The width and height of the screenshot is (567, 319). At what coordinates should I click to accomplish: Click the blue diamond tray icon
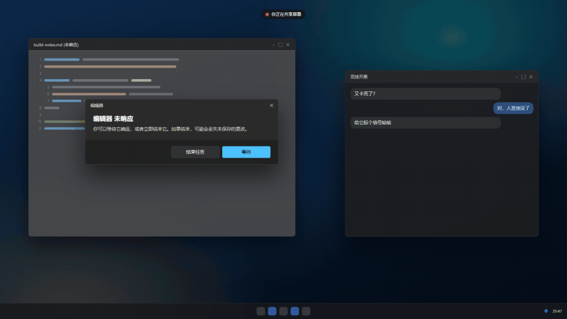click(546, 311)
